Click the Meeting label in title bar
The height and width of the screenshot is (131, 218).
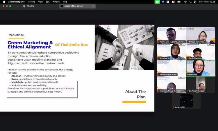point(31,6)
